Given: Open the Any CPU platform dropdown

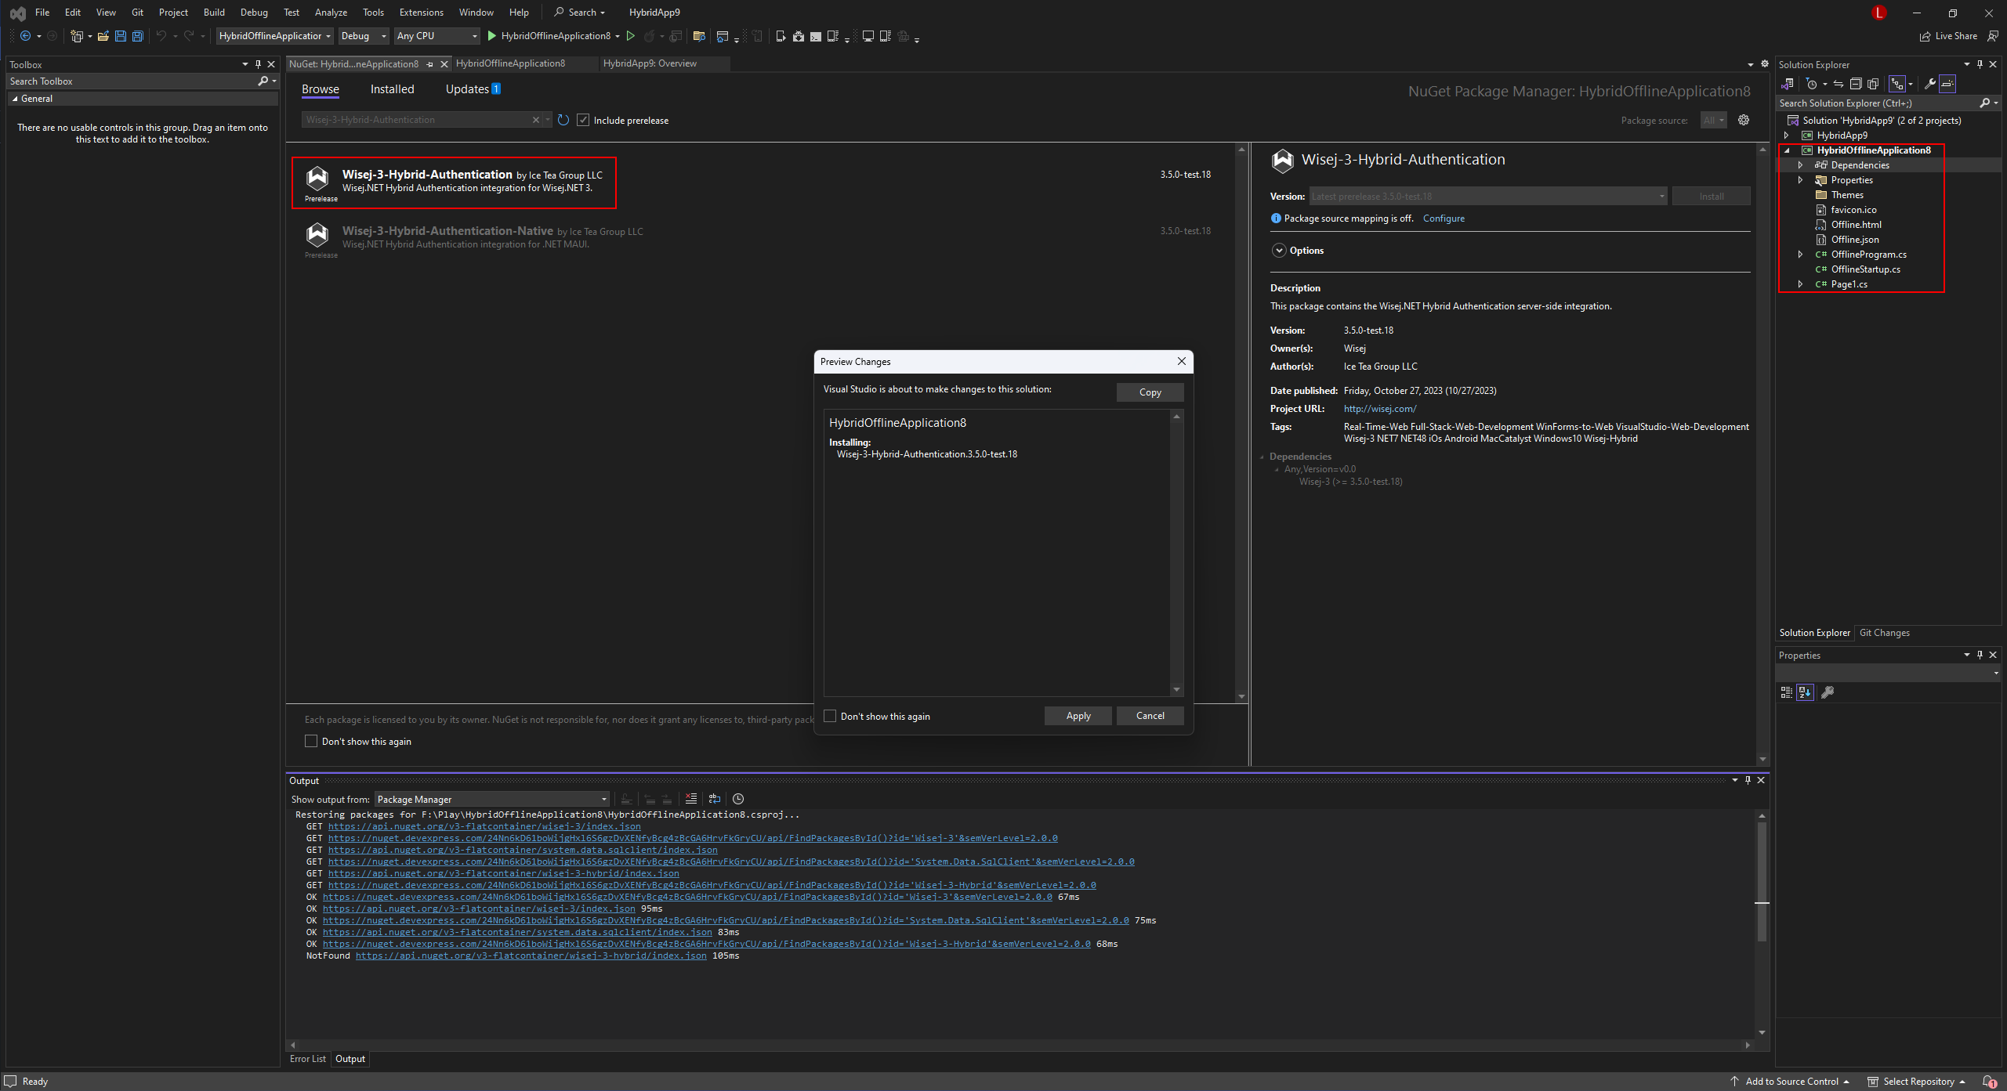Looking at the screenshot, I should click(x=437, y=36).
